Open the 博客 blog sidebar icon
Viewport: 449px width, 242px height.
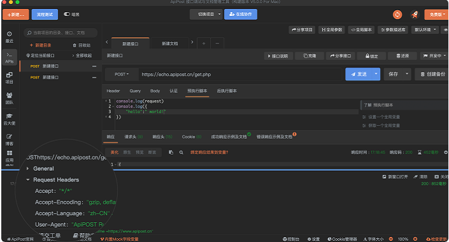(x=9, y=139)
